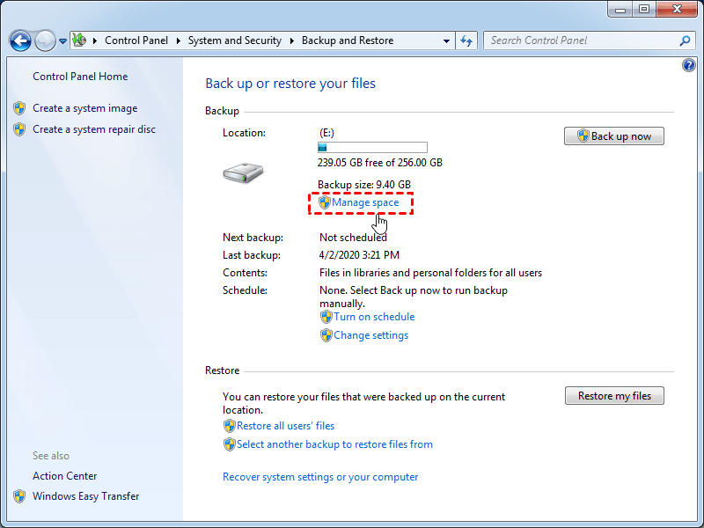The image size is (704, 528).
Task: Click the '239.05 GB free of 256.00 GB' text
Action: [x=380, y=163]
